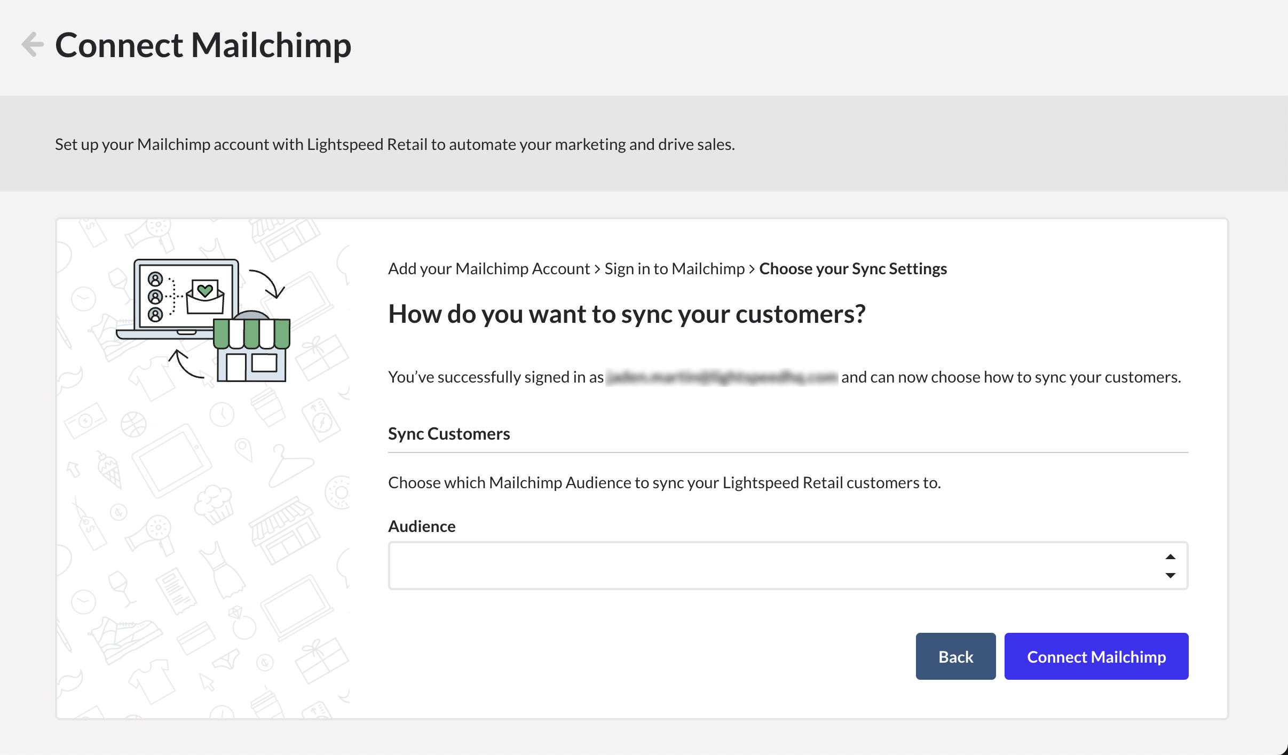Select Choose your Sync Settings breadcrumb step
Image resolution: width=1288 pixels, height=755 pixels.
pyautogui.click(x=852, y=269)
